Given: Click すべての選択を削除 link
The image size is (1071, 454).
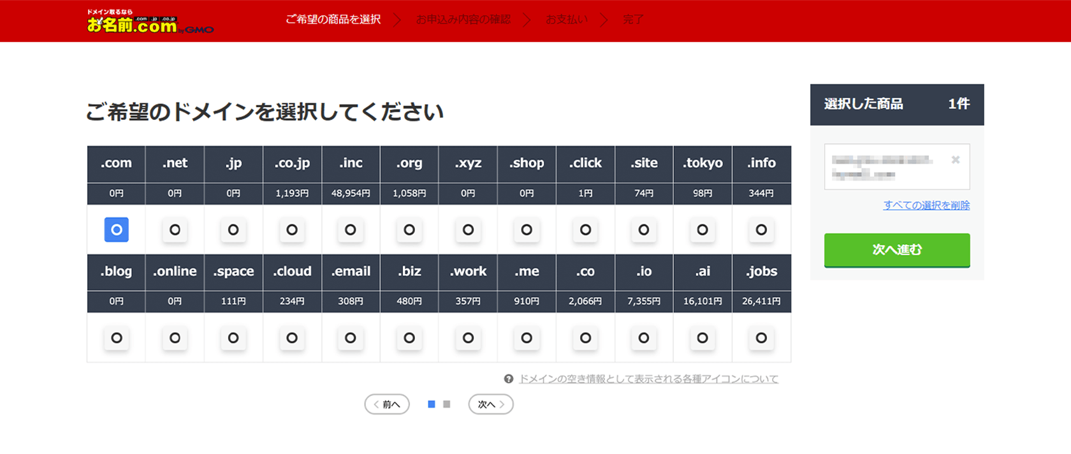Looking at the screenshot, I should click(x=926, y=205).
